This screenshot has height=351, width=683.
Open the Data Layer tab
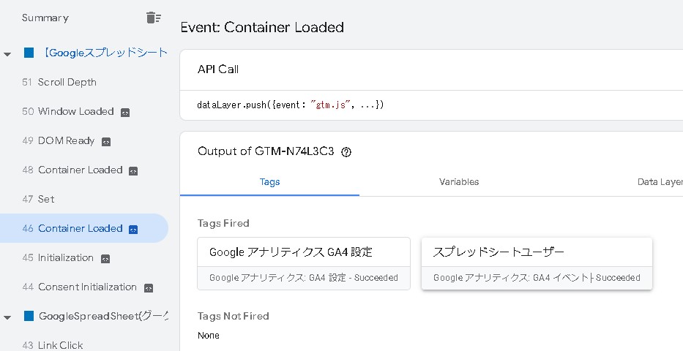tap(659, 182)
